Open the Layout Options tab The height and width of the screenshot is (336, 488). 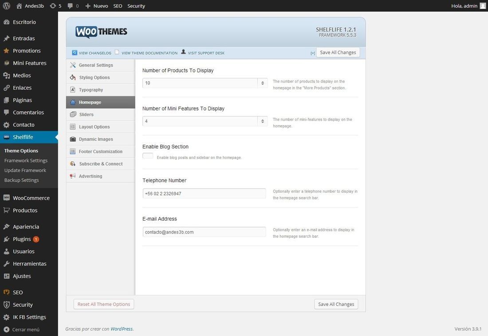(x=101, y=127)
